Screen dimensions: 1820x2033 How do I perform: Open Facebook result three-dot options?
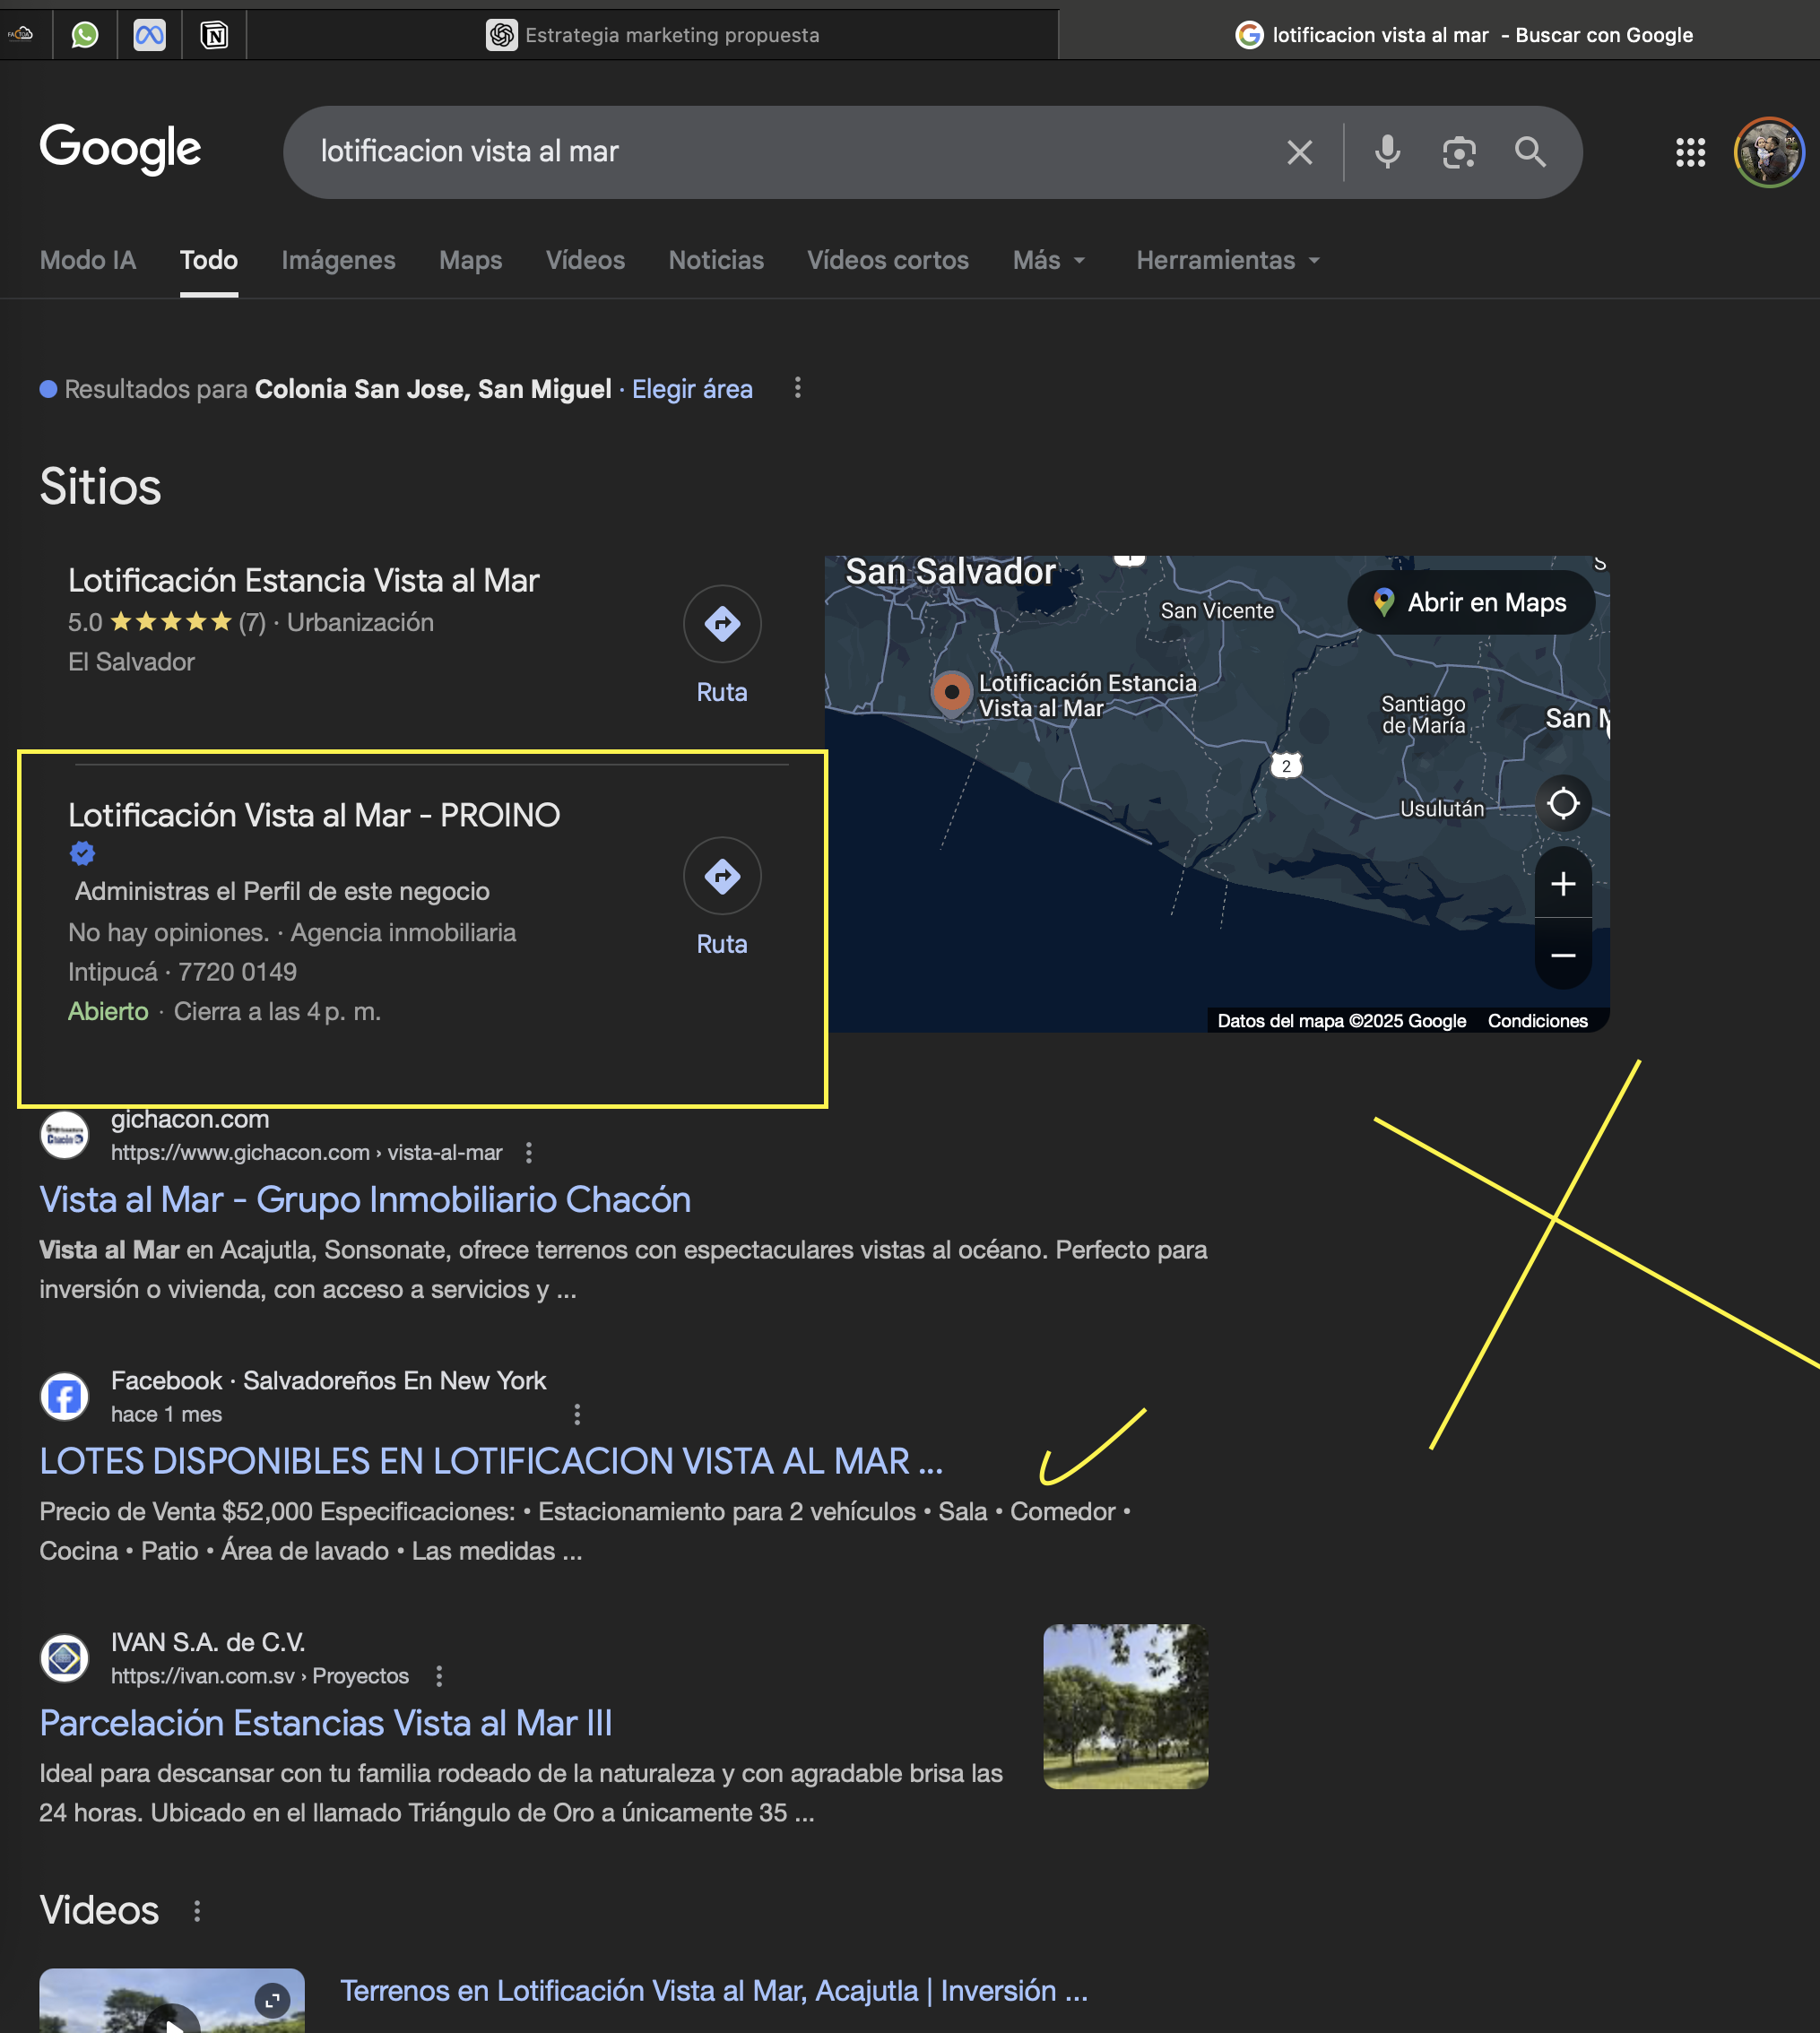pos(577,1414)
